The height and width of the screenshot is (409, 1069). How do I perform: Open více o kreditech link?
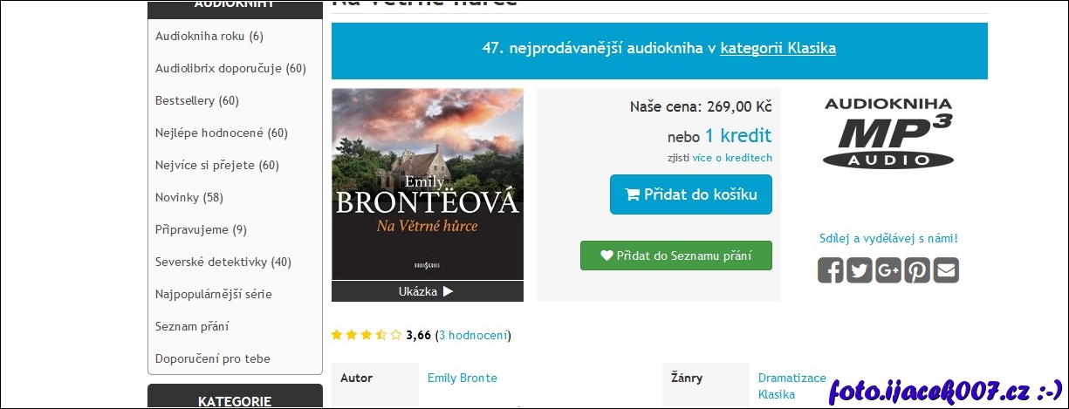[732, 158]
